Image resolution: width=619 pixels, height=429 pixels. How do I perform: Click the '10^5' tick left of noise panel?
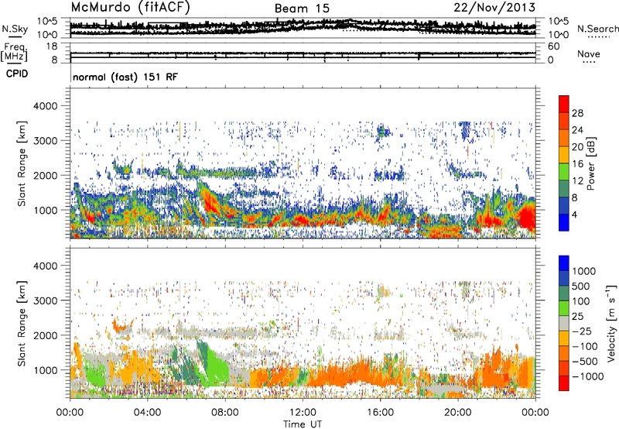click(x=47, y=21)
